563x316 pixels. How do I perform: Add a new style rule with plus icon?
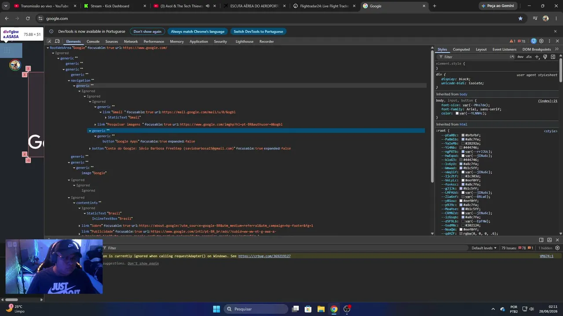(x=537, y=57)
